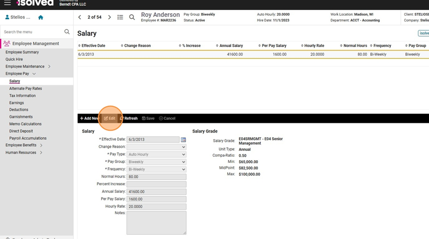
Task: Go to next employee arrow
Action: [x=110, y=17]
